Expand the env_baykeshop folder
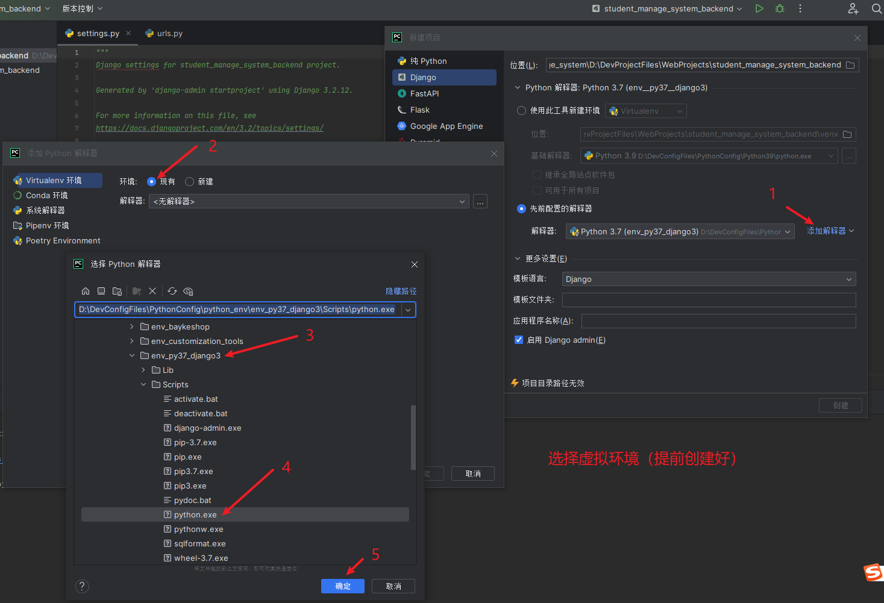 click(132, 326)
